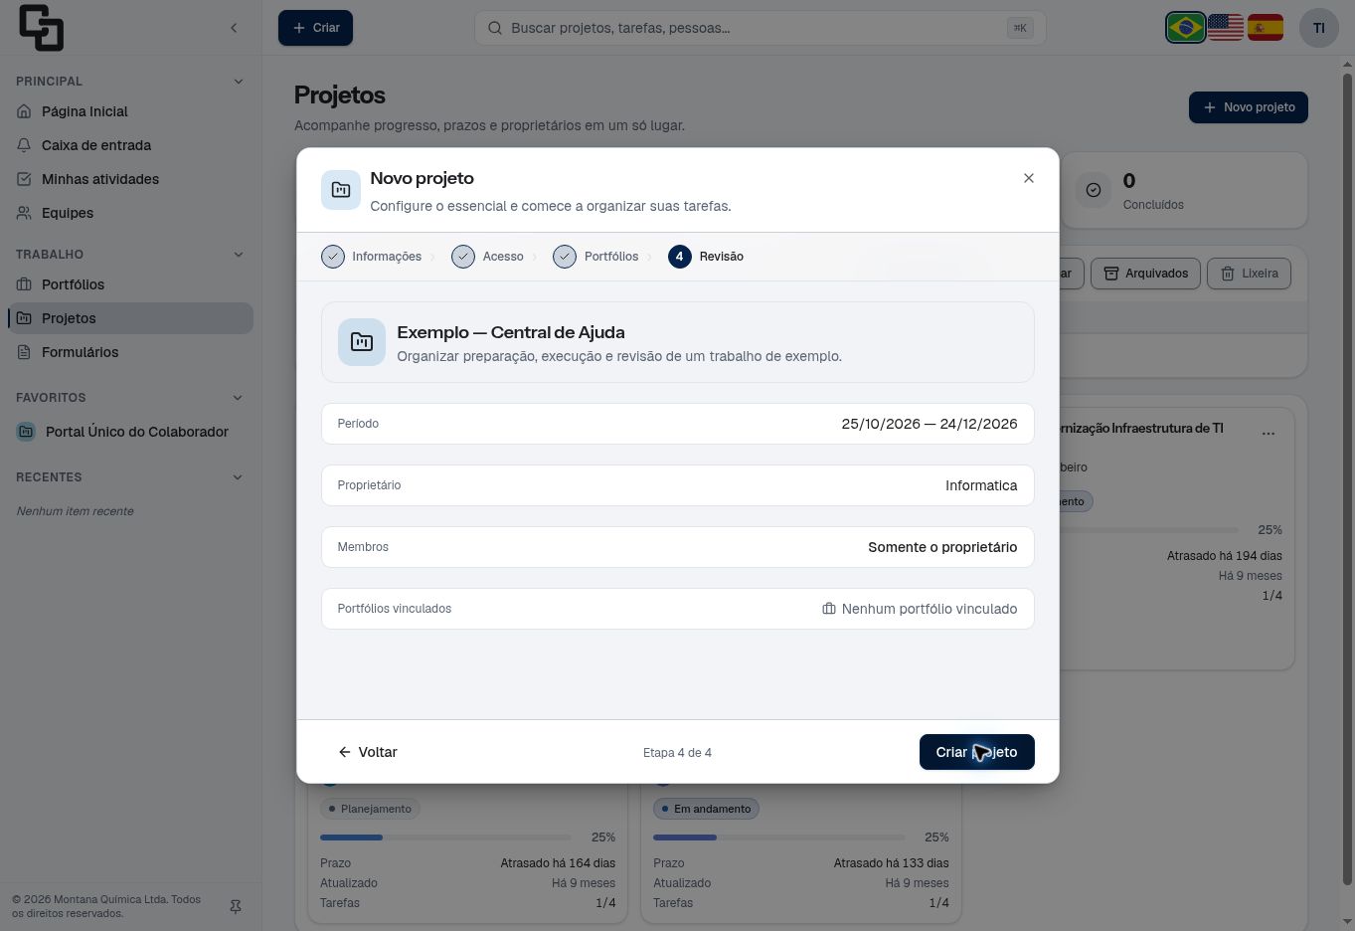Open Caixa de entrada bell item
Viewport: 1355px width, 931px height.
coord(130,145)
